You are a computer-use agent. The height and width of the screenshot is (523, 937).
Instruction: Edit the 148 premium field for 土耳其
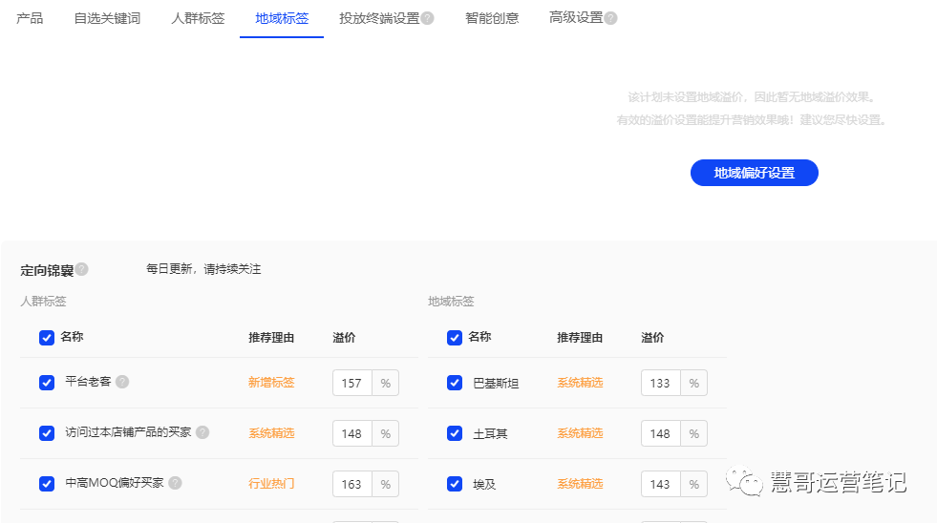[x=660, y=433]
